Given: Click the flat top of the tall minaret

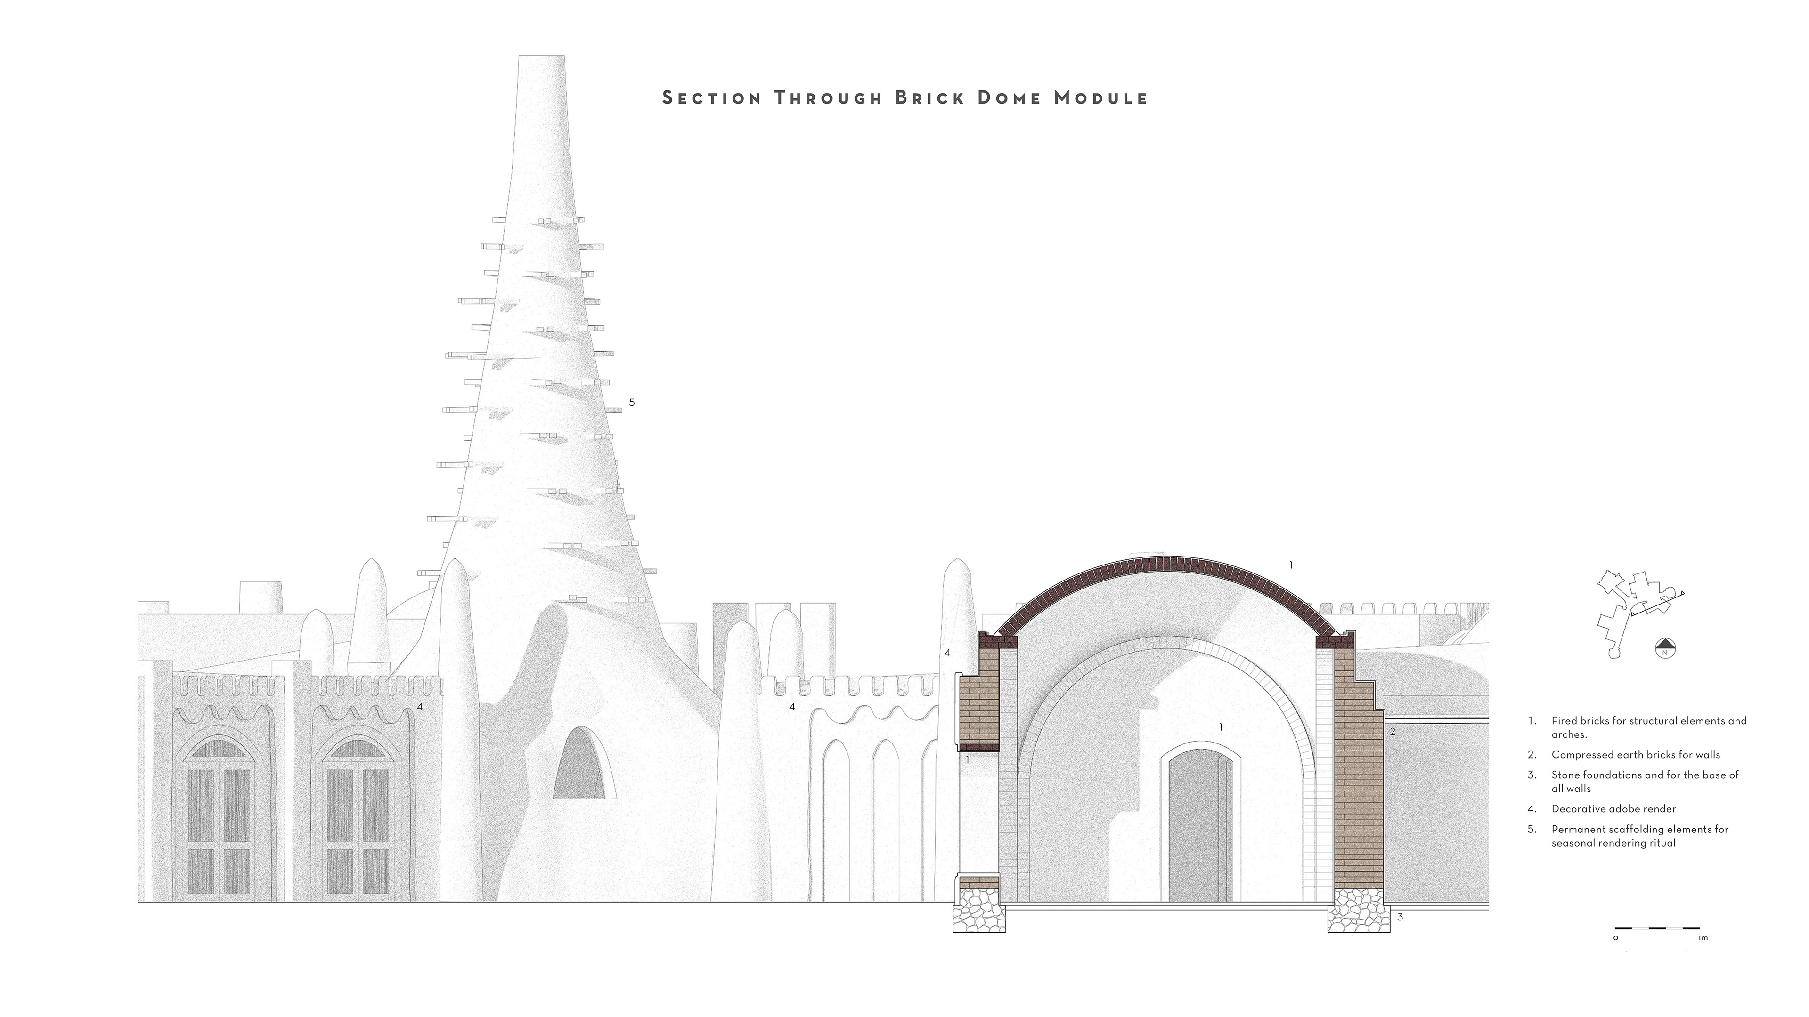Looking at the screenshot, I should tap(541, 57).
